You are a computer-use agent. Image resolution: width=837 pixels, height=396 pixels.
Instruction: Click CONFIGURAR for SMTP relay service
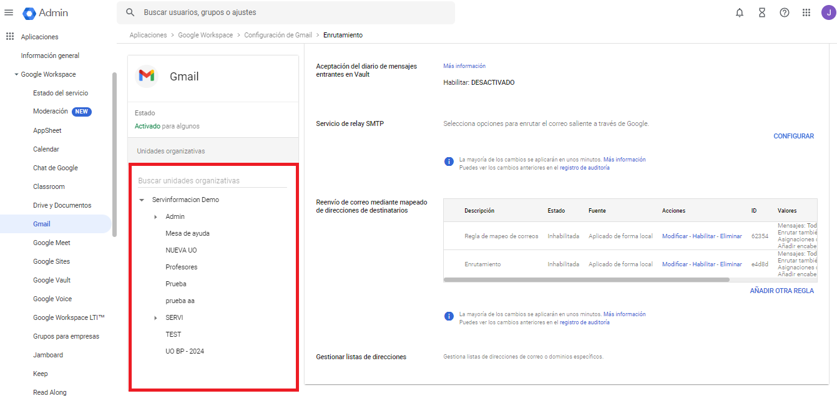pos(794,136)
